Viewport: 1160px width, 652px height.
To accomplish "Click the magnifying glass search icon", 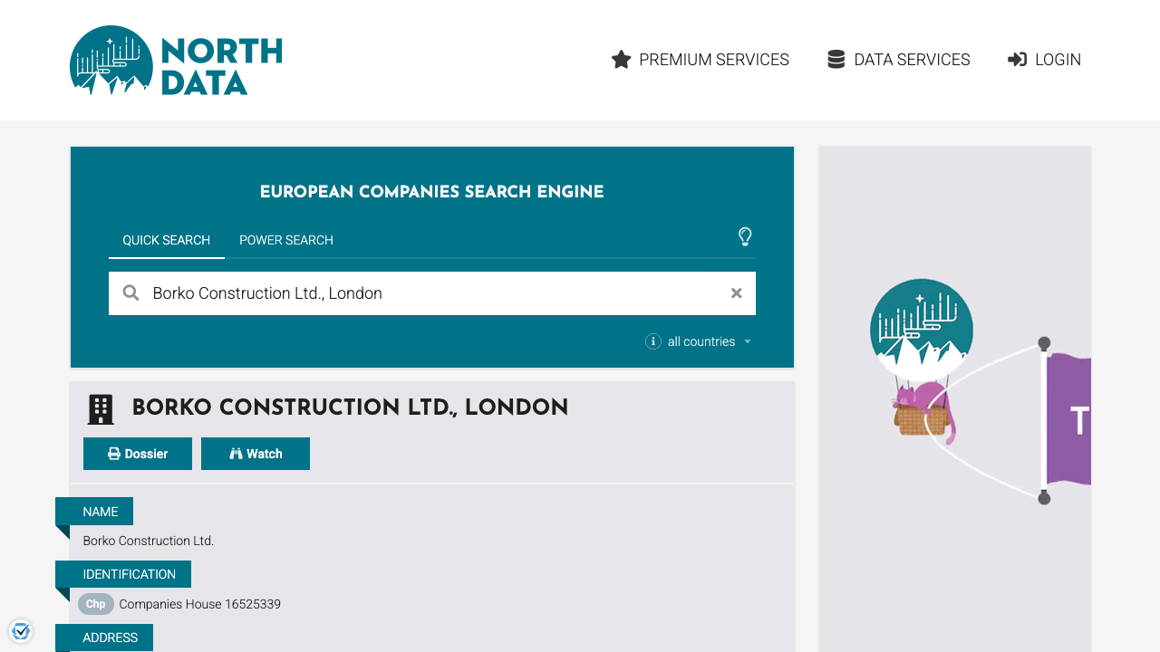I will [x=130, y=292].
